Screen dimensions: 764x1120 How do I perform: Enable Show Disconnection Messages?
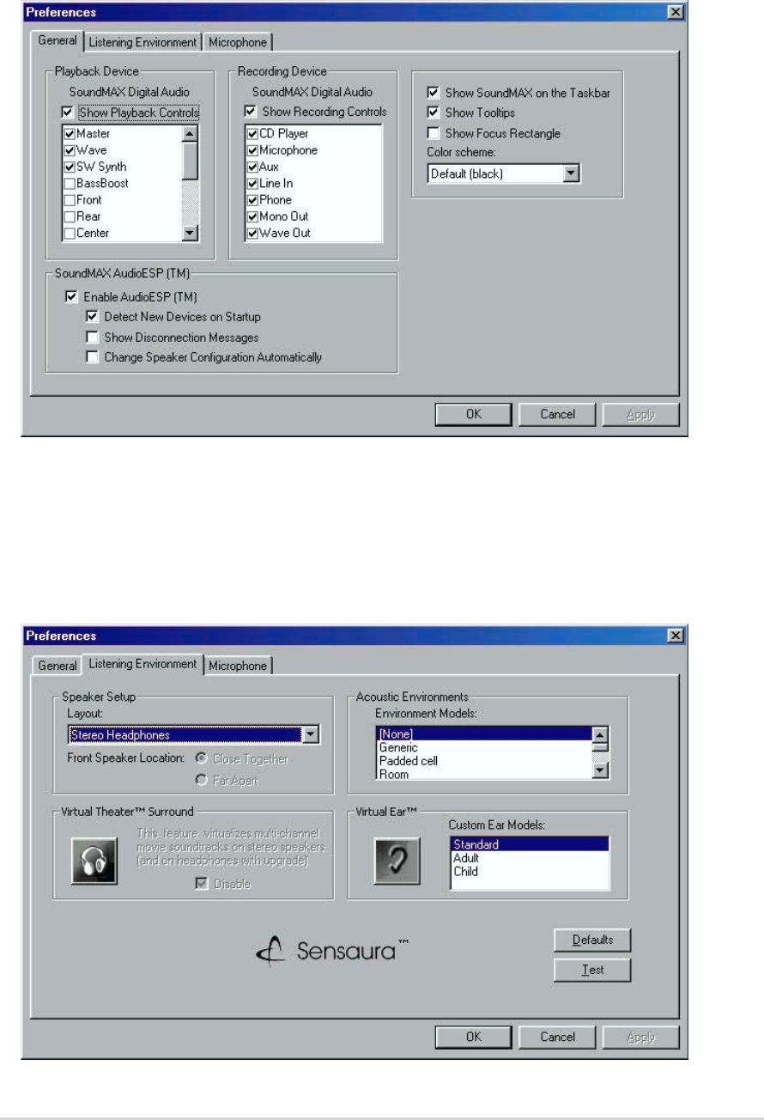point(92,338)
